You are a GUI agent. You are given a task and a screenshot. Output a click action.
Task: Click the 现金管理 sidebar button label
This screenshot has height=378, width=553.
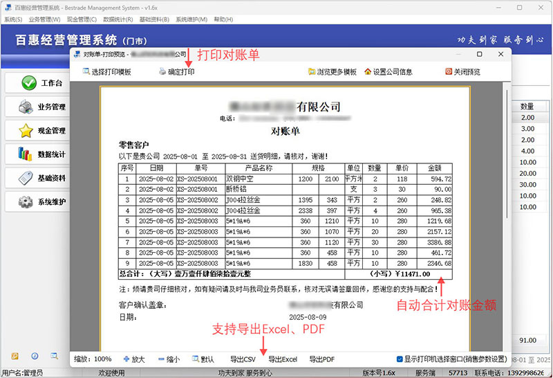click(x=52, y=131)
